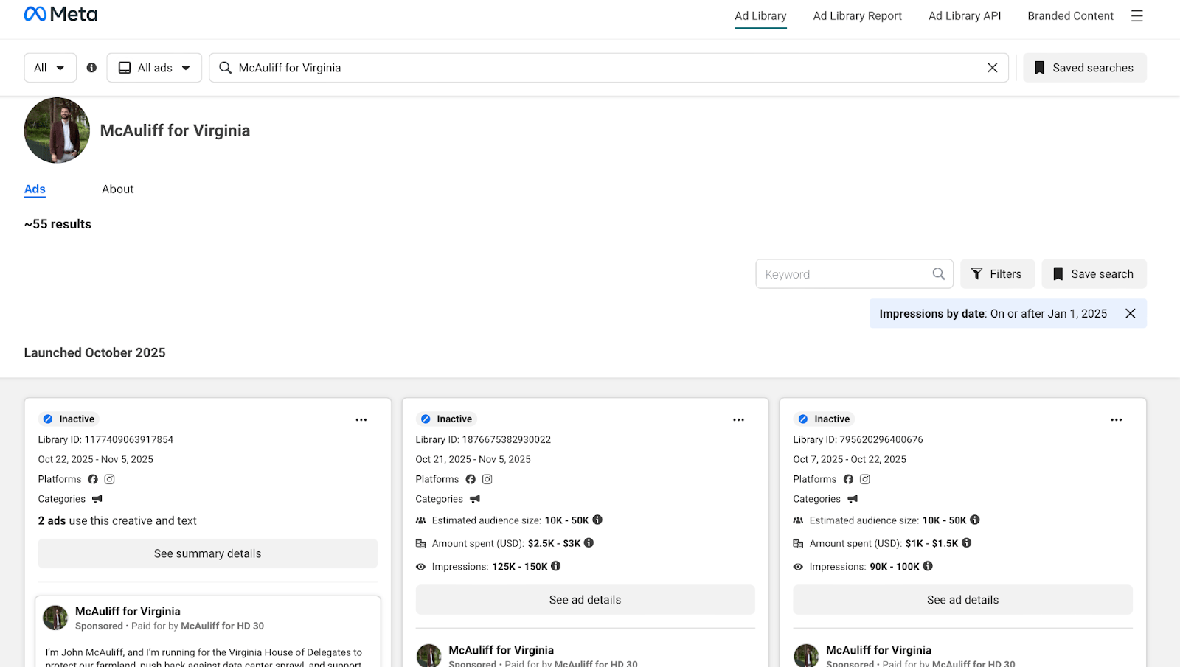This screenshot has width=1180, height=667.
Task: Click info icon next to 90K - 100K impressions
Action: pyautogui.click(x=927, y=566)
